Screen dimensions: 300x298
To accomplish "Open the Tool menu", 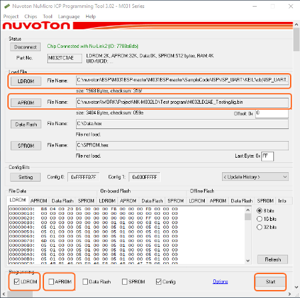I will 47,17.
